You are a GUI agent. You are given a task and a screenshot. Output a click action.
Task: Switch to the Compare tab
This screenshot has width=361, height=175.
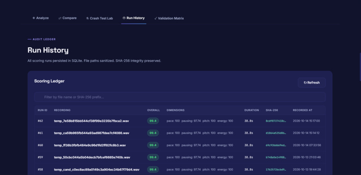click(x=68, y=18)
